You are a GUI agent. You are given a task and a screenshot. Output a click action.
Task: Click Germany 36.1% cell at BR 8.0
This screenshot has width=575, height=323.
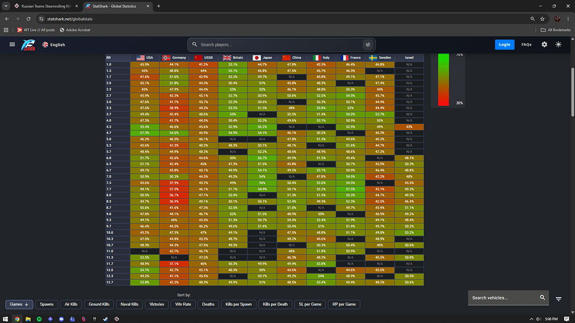[174, 195]
